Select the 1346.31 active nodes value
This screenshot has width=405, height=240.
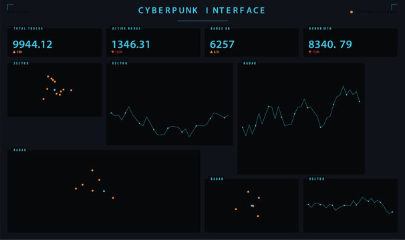[131, 45]
